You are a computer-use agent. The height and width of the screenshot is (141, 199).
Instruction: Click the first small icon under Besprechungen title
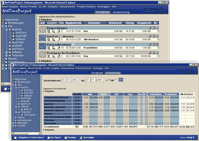[49, 31]
